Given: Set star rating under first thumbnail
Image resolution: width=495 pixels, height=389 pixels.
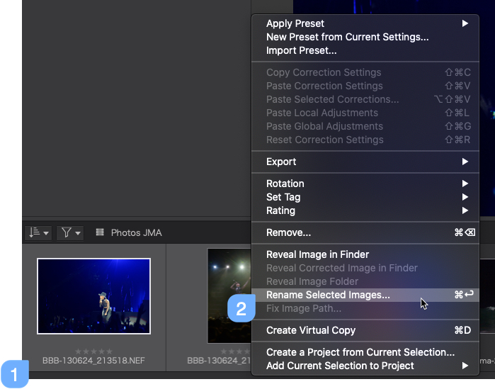Looking at the screenshot, I should tap(93, 351).
